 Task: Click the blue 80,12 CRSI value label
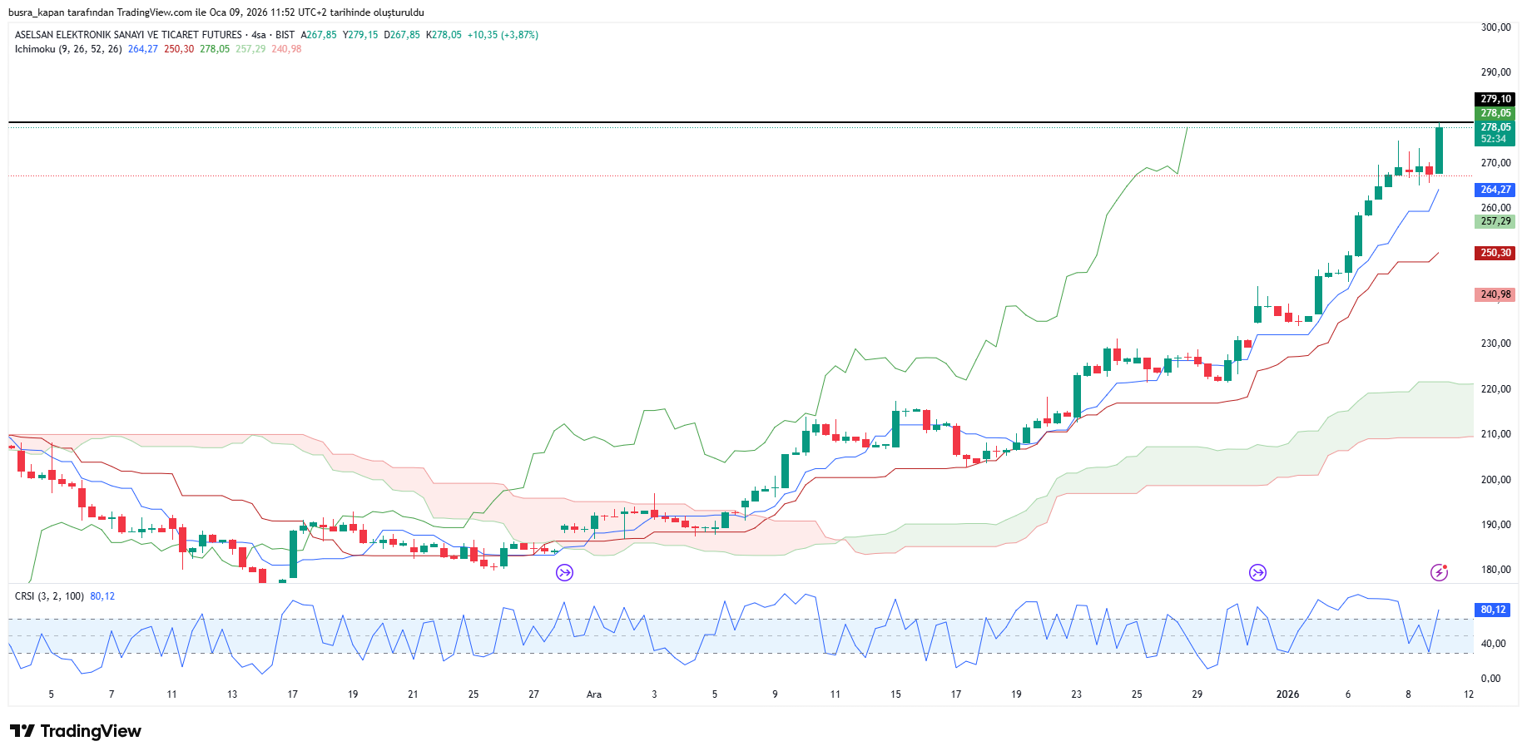tap(1493, 610)
